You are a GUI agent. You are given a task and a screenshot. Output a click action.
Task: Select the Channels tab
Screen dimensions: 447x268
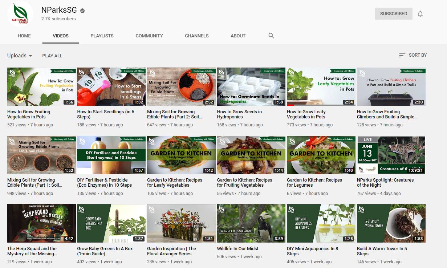click(196, 36)
